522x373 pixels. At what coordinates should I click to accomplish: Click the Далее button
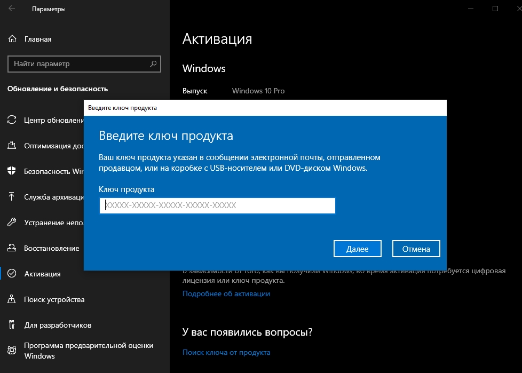tap(357, 249)
